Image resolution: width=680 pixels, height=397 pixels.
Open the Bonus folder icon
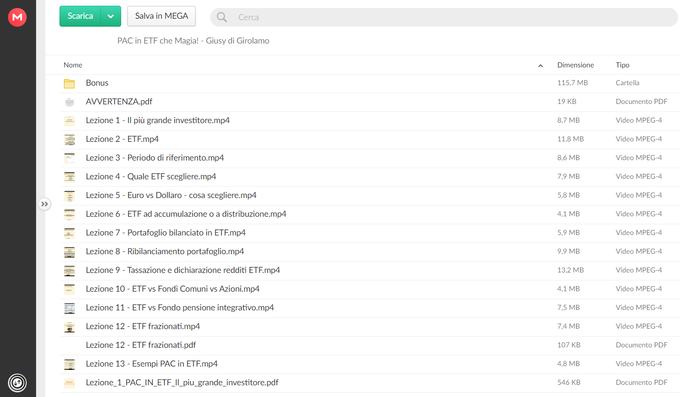click(x=69, y=83)
